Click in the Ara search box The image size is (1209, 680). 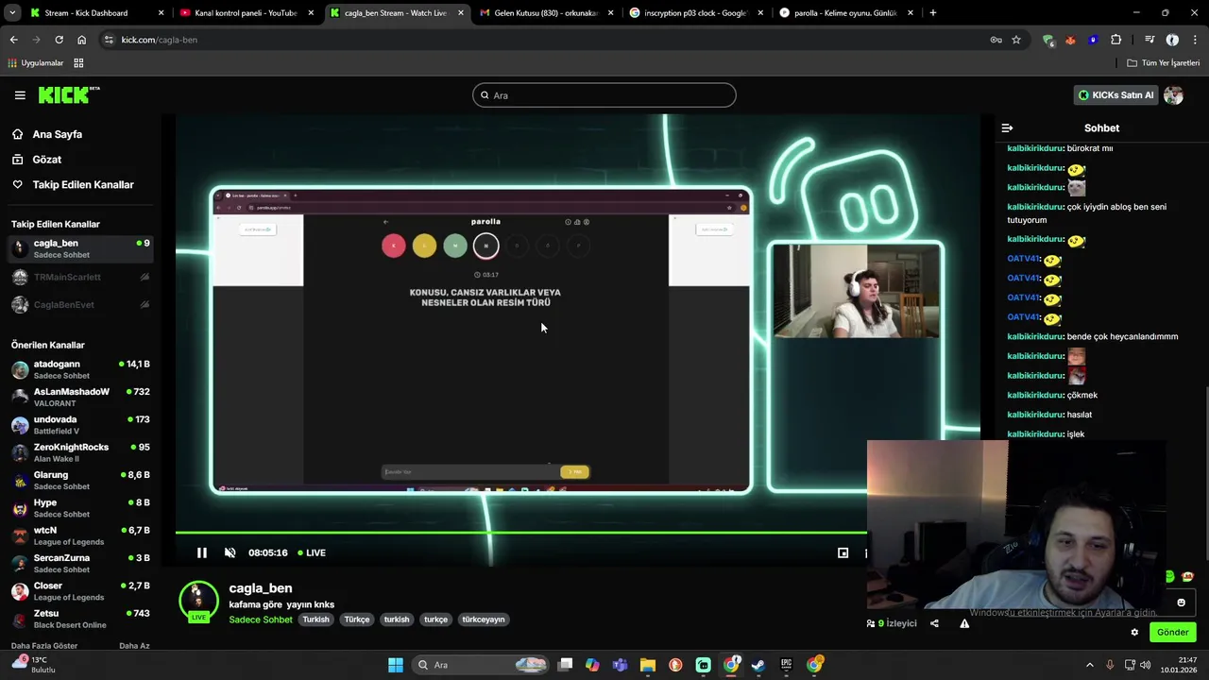tap(604, 95)
